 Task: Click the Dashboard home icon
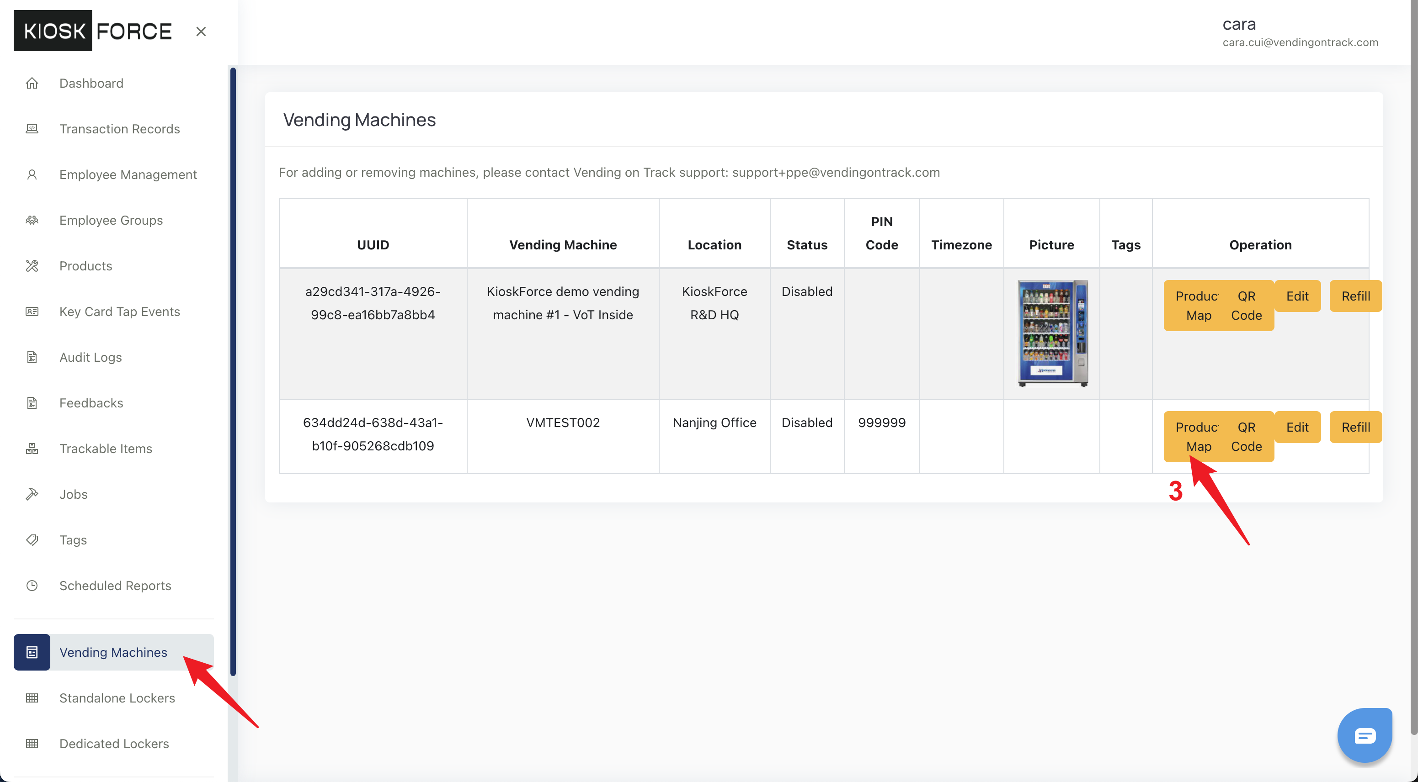click(x=32, y=83)
